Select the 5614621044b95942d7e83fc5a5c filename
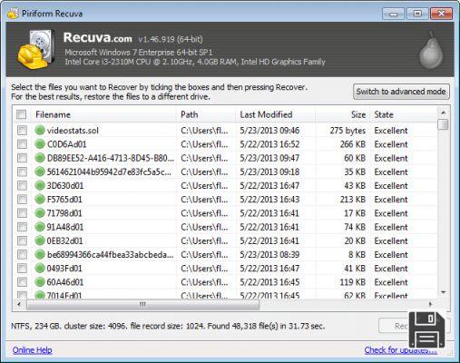 pyautogui.click(x=109, y=172)
